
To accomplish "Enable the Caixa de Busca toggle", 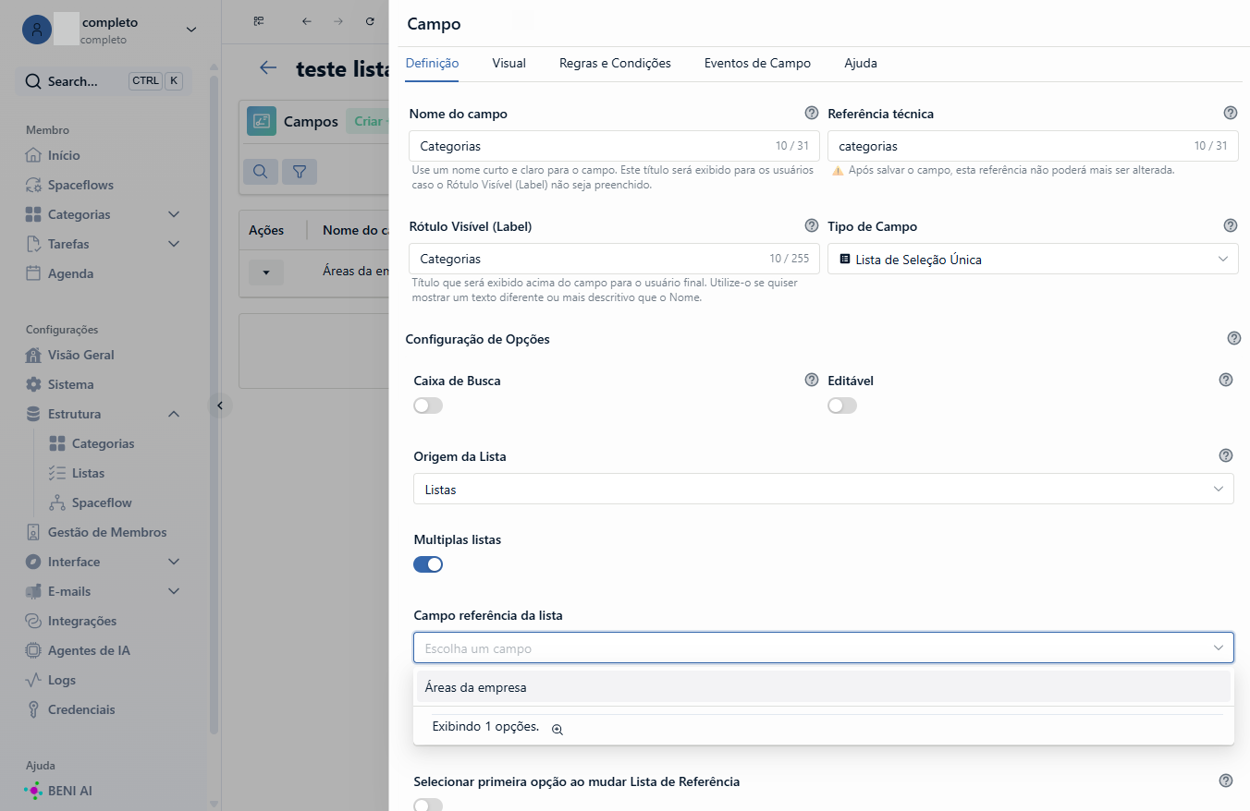I will coord(428,405).
